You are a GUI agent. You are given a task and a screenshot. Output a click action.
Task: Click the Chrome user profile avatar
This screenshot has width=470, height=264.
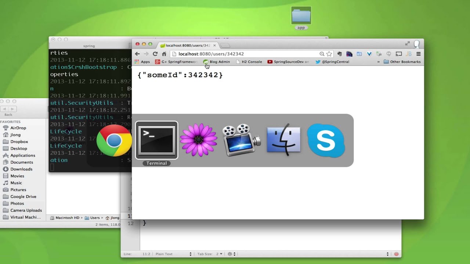click(x=417, y=44)
